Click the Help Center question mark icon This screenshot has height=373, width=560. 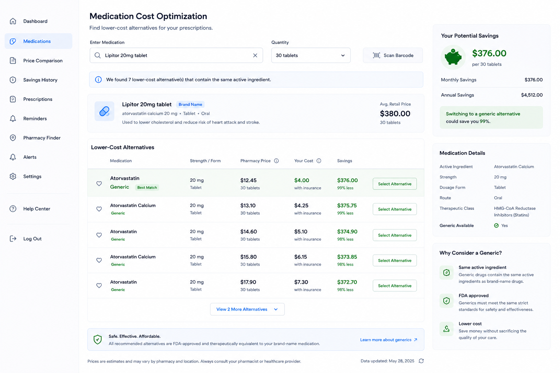coord(13,209)
